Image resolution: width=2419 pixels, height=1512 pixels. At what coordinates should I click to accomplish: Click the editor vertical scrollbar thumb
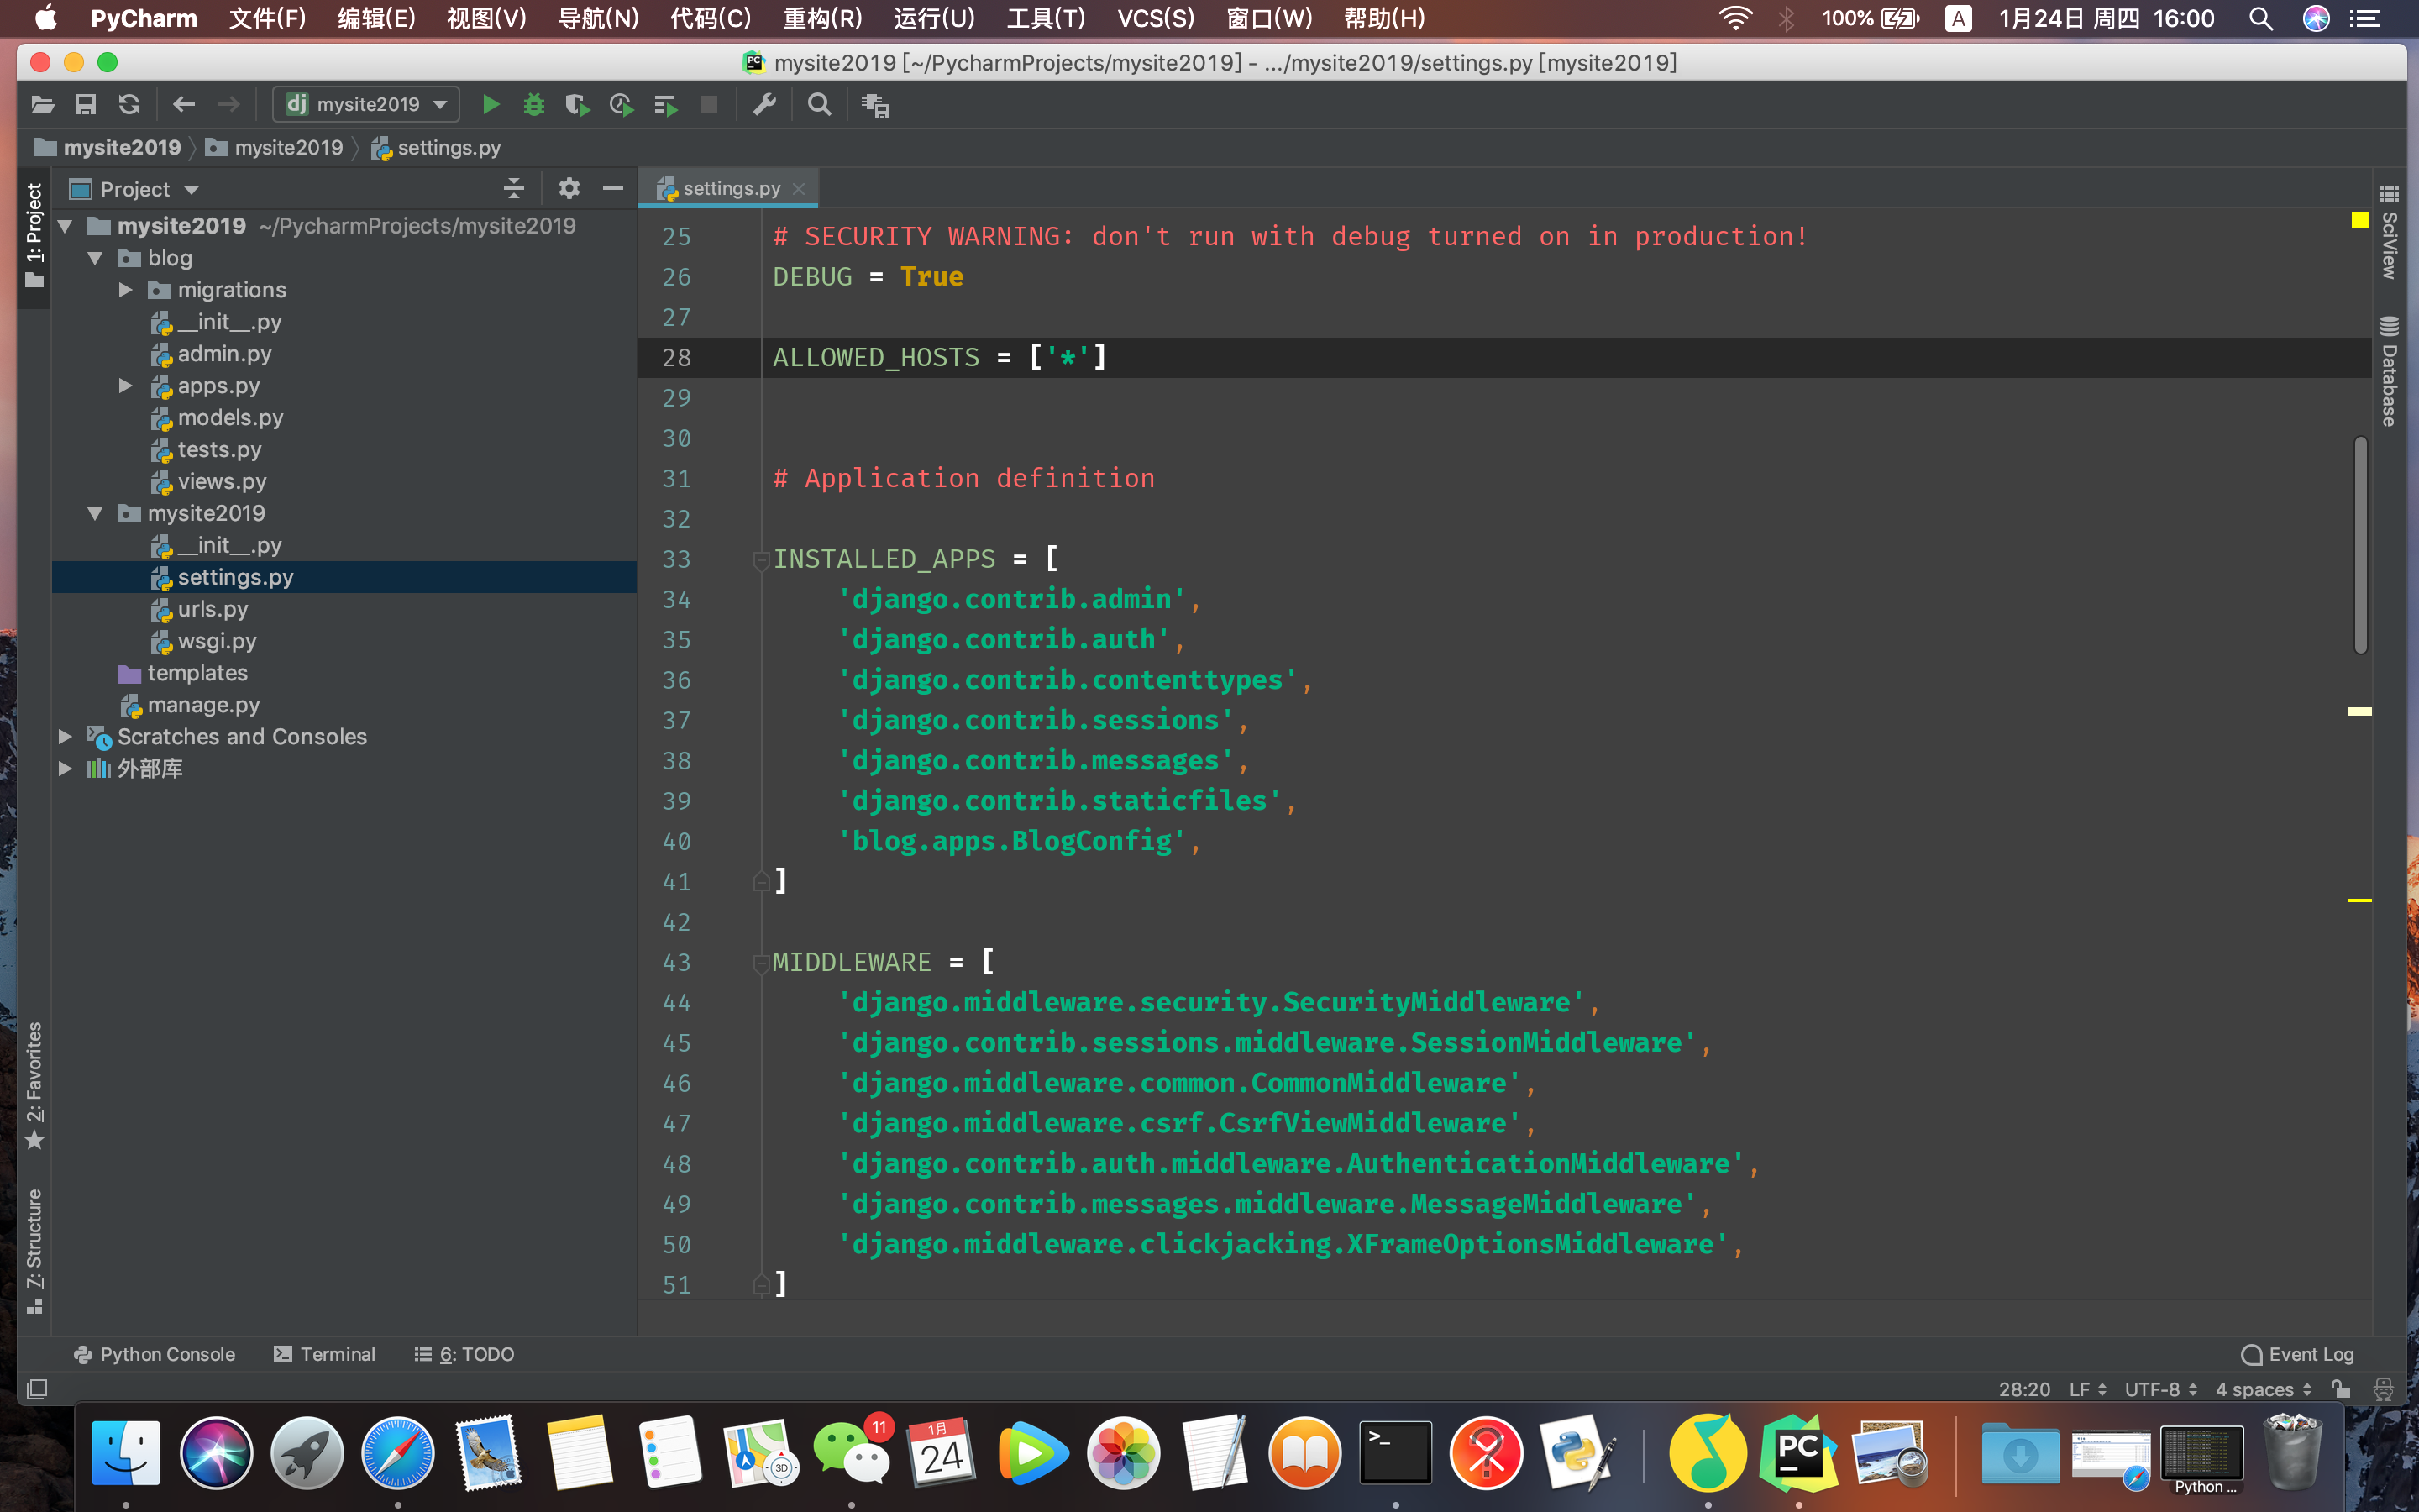[2360, 545]
